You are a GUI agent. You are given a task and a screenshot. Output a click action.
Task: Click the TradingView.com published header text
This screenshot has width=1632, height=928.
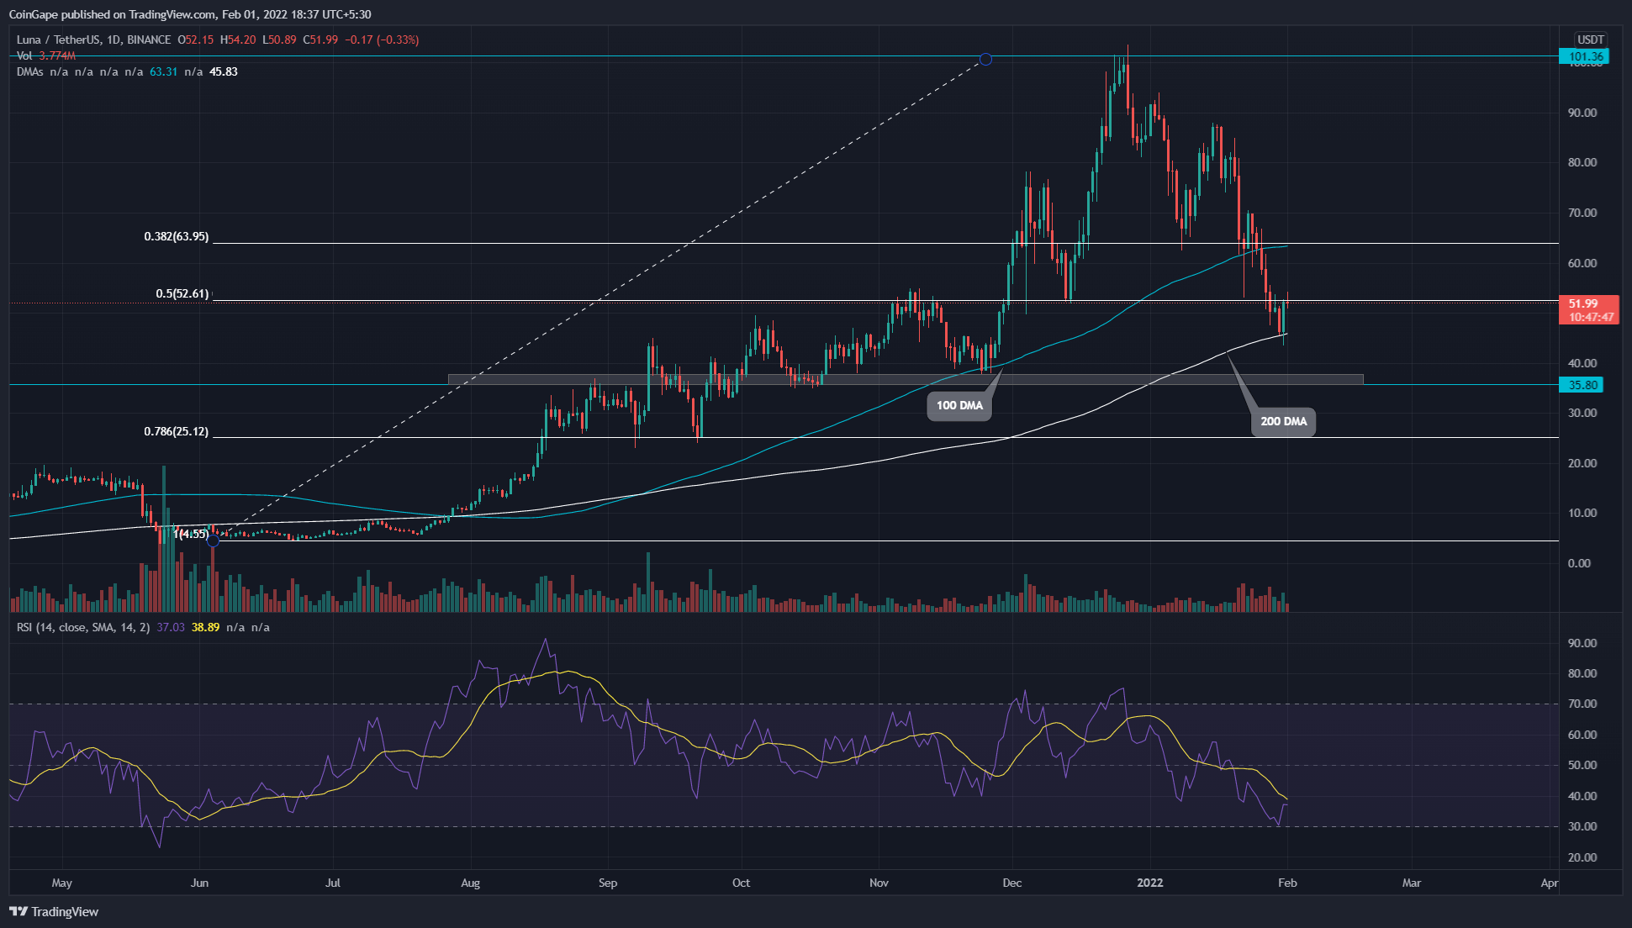189,14
